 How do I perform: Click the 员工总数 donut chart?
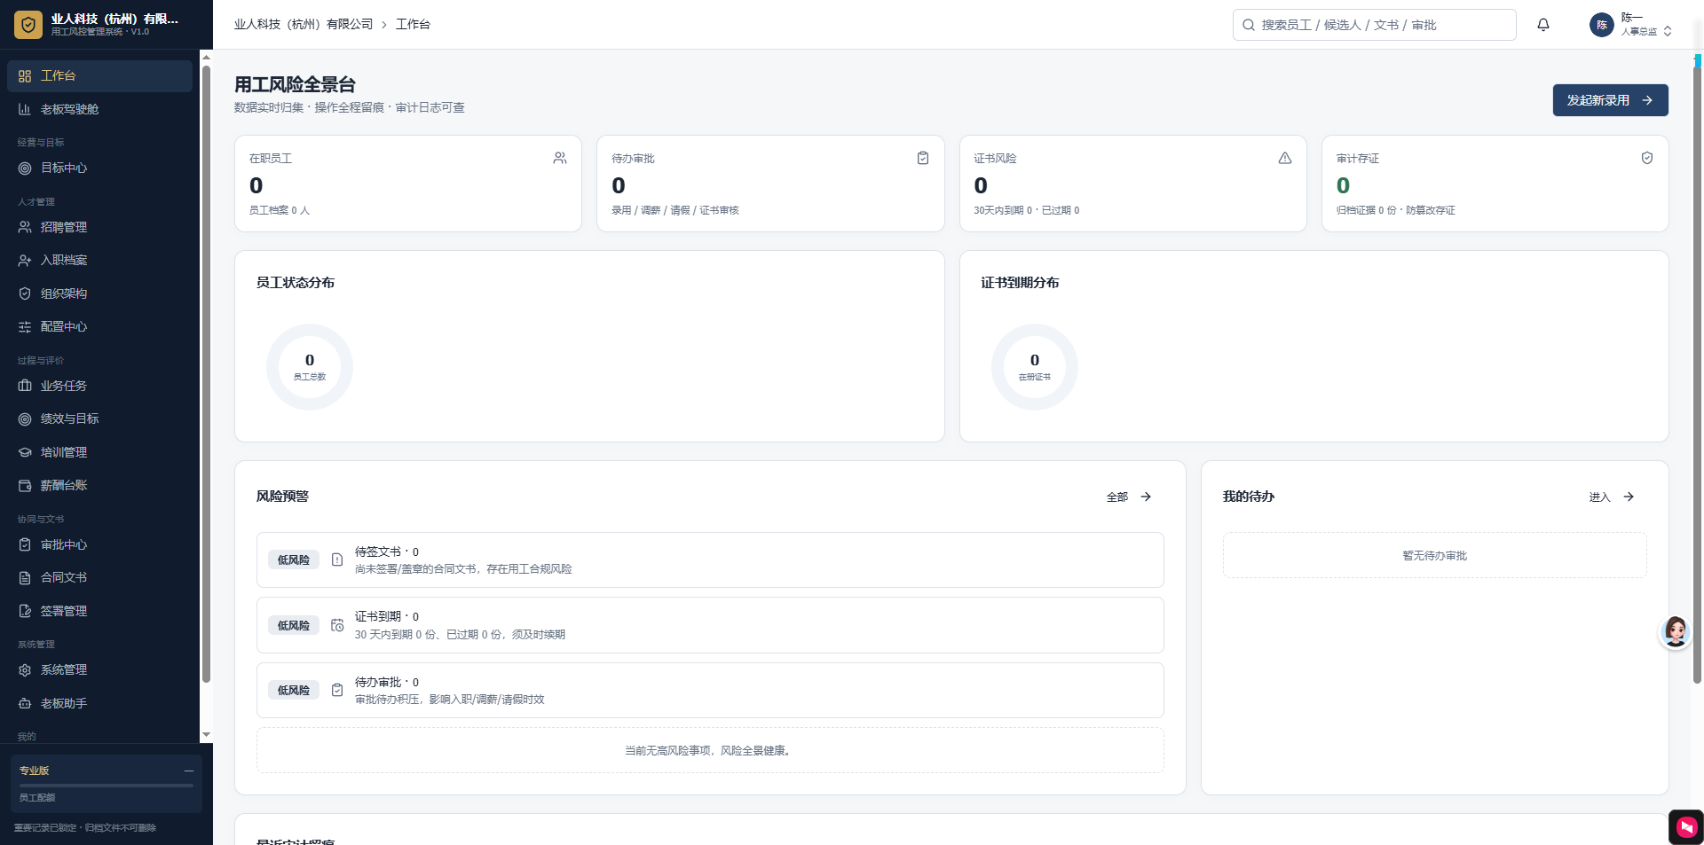tap(310, 367)
